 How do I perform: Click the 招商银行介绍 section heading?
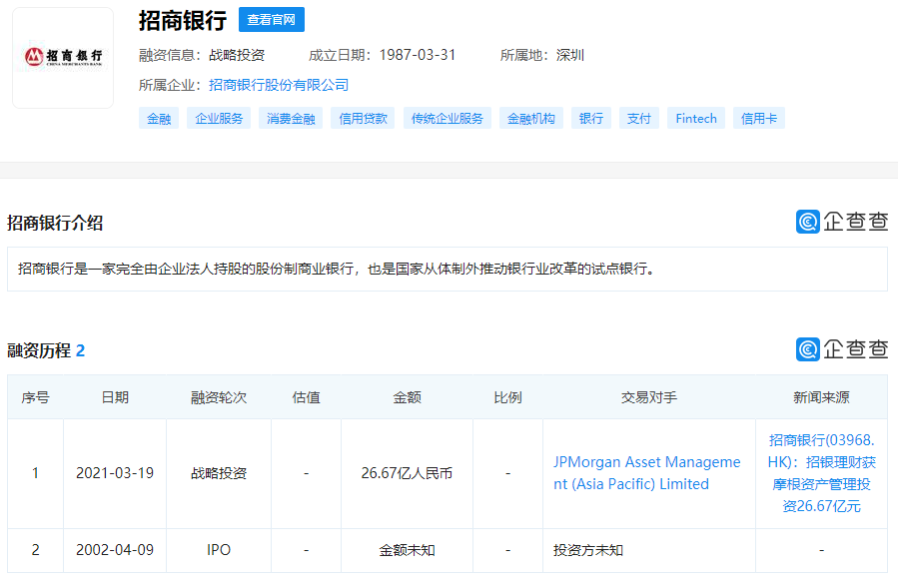55,224
